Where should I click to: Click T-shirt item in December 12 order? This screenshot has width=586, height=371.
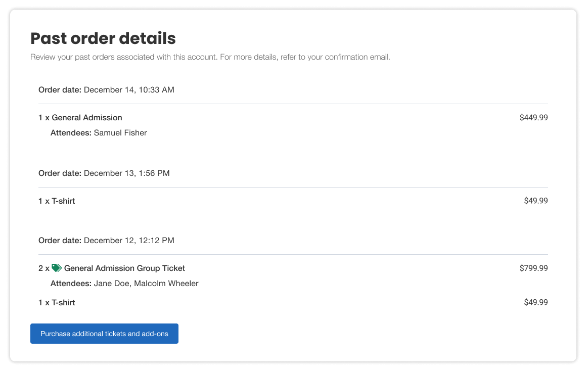pos(57,303)
